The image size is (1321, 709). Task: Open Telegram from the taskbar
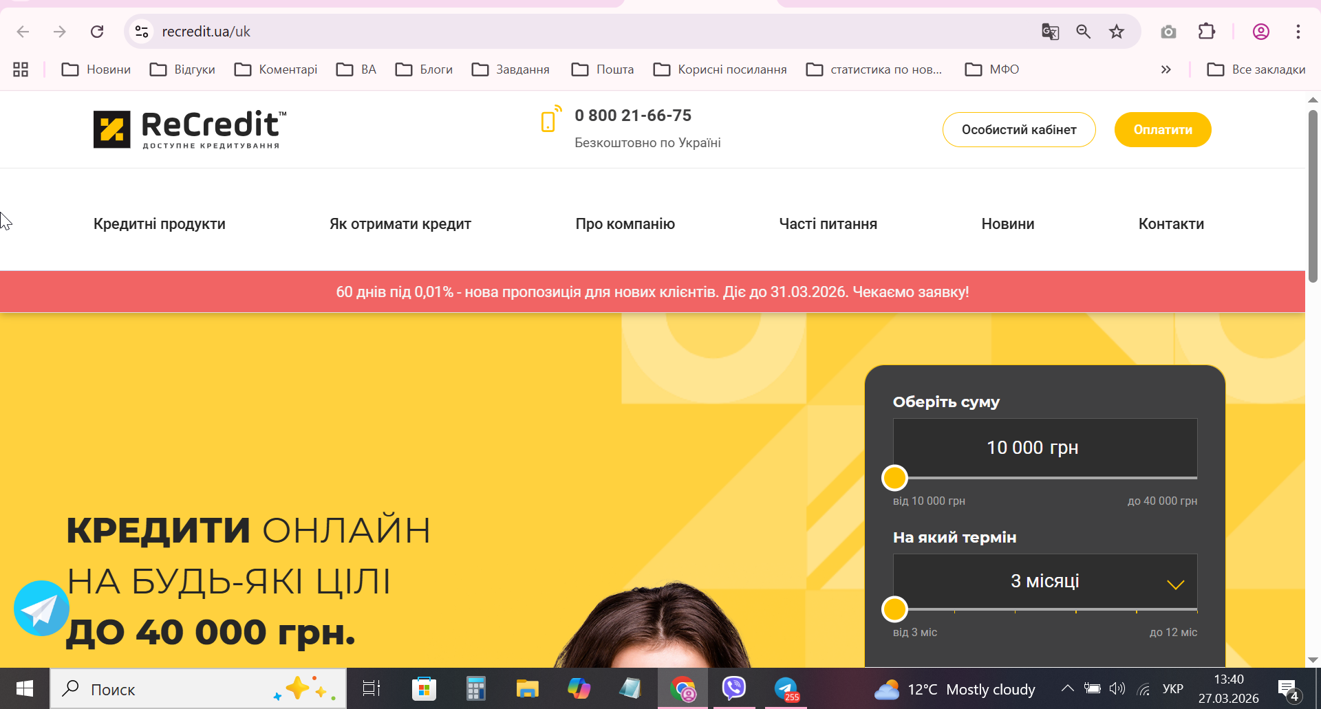pos(786,688)
